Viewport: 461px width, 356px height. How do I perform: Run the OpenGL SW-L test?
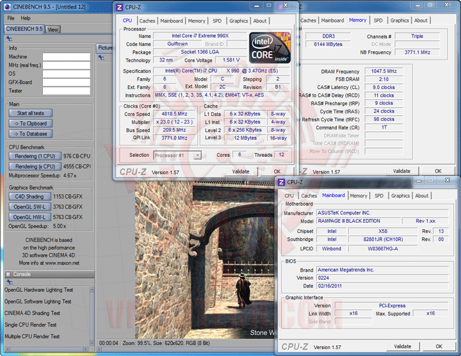click(x=29, y=207)
